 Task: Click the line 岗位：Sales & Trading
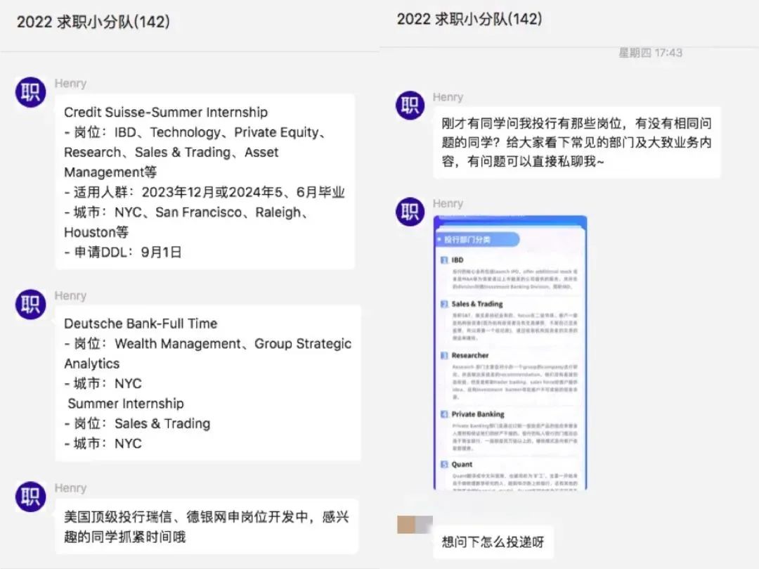(x=138, y=423)
